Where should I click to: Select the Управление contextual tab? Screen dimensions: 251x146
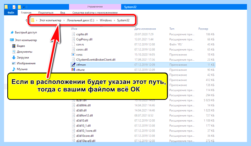[x=95, y=7]
